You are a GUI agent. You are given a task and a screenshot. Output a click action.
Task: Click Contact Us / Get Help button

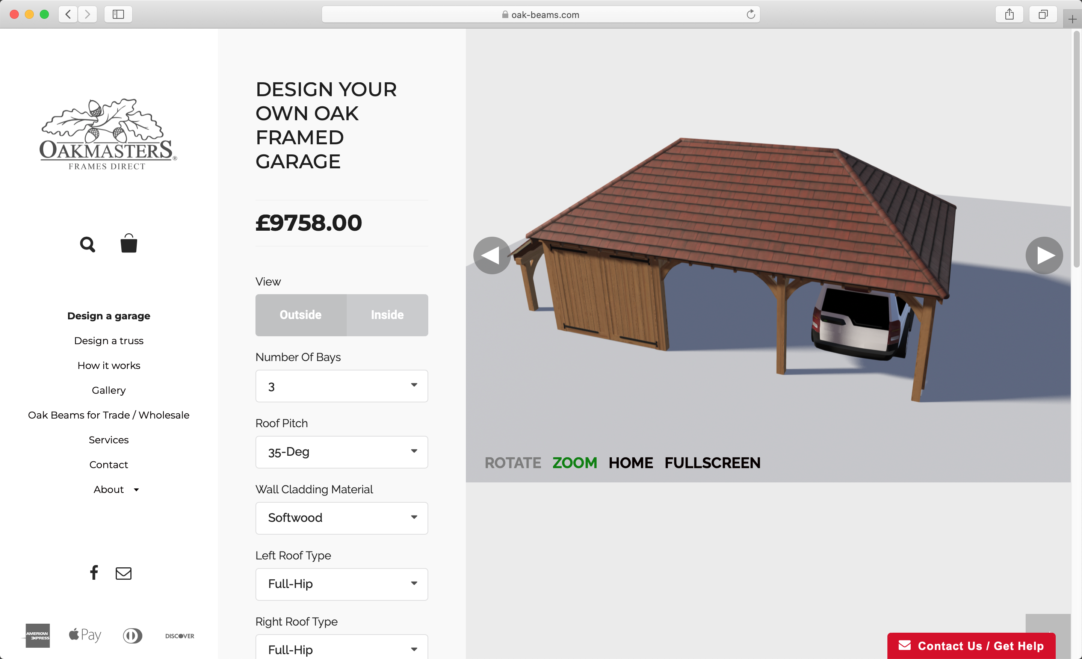971,645
